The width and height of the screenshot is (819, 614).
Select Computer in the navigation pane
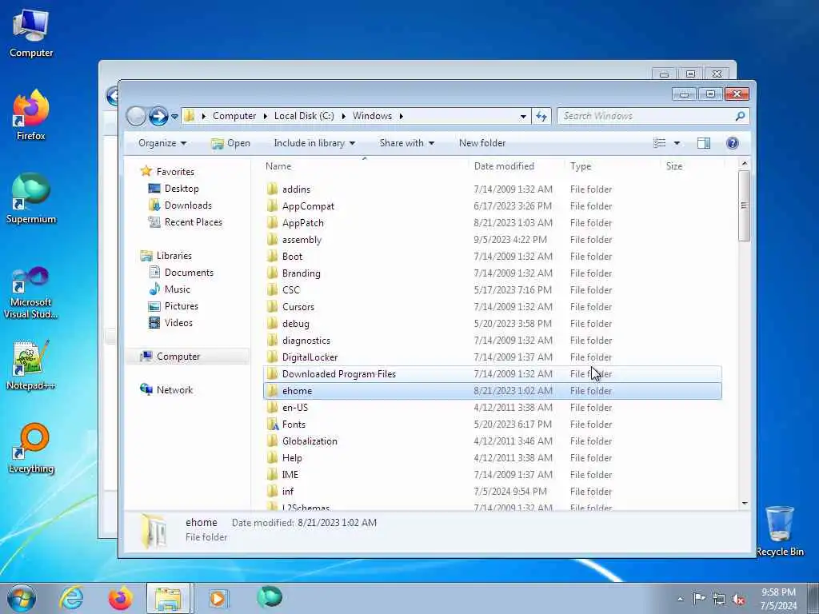(x=178, y=357)
